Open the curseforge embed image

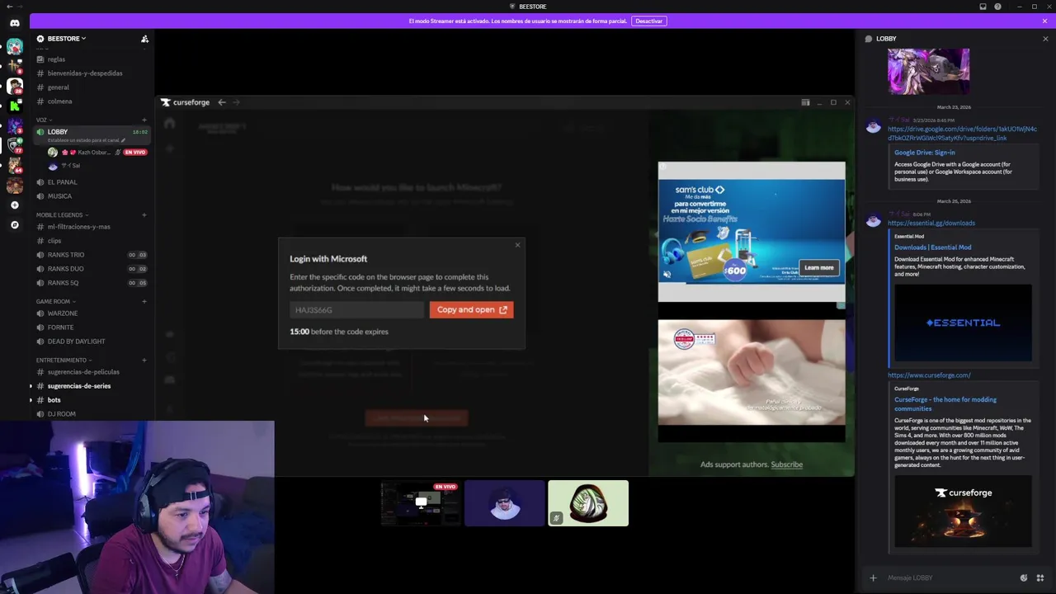[963, 511]
